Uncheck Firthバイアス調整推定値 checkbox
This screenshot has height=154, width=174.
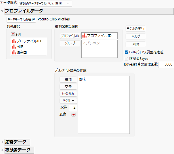126,52
